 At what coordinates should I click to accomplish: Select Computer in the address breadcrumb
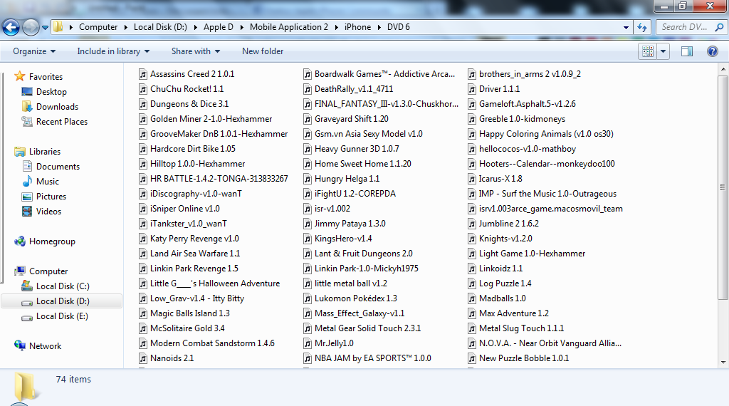[x=98, y=27]
